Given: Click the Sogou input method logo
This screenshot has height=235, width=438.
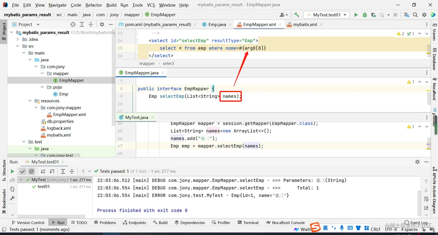Looking at the screenshot, I should click(315, 227).
